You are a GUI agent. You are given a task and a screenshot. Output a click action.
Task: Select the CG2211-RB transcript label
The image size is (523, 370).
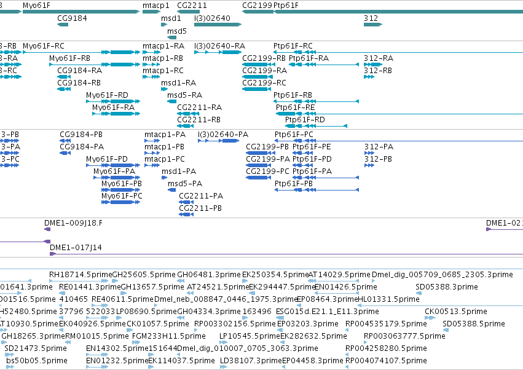[x=199, y=119]
